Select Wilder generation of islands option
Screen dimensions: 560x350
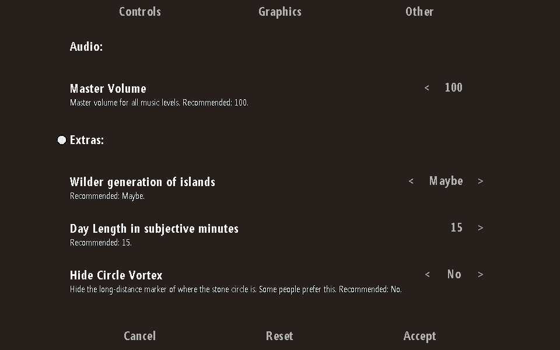pos(142,182)
